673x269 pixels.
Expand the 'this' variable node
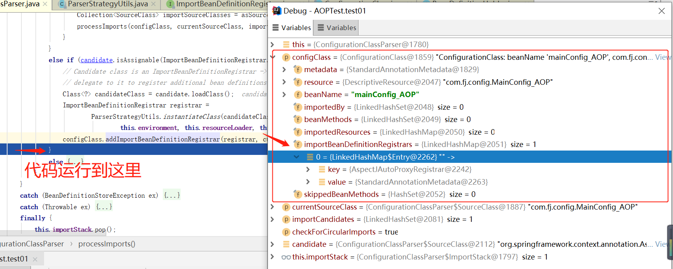pos(272,44)
